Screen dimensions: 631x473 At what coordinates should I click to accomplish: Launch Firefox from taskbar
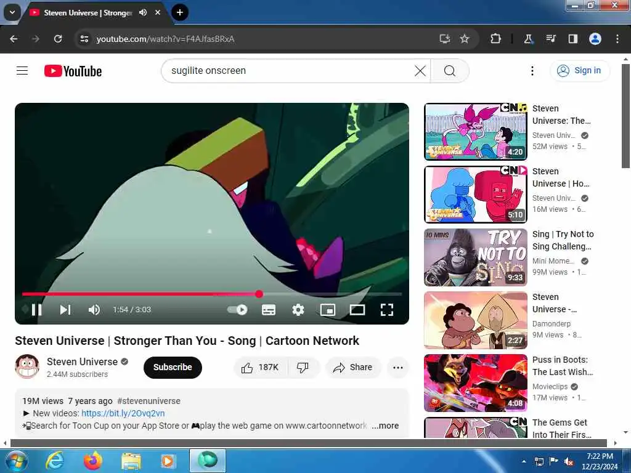pyautogui.click(x=92, y=461)
